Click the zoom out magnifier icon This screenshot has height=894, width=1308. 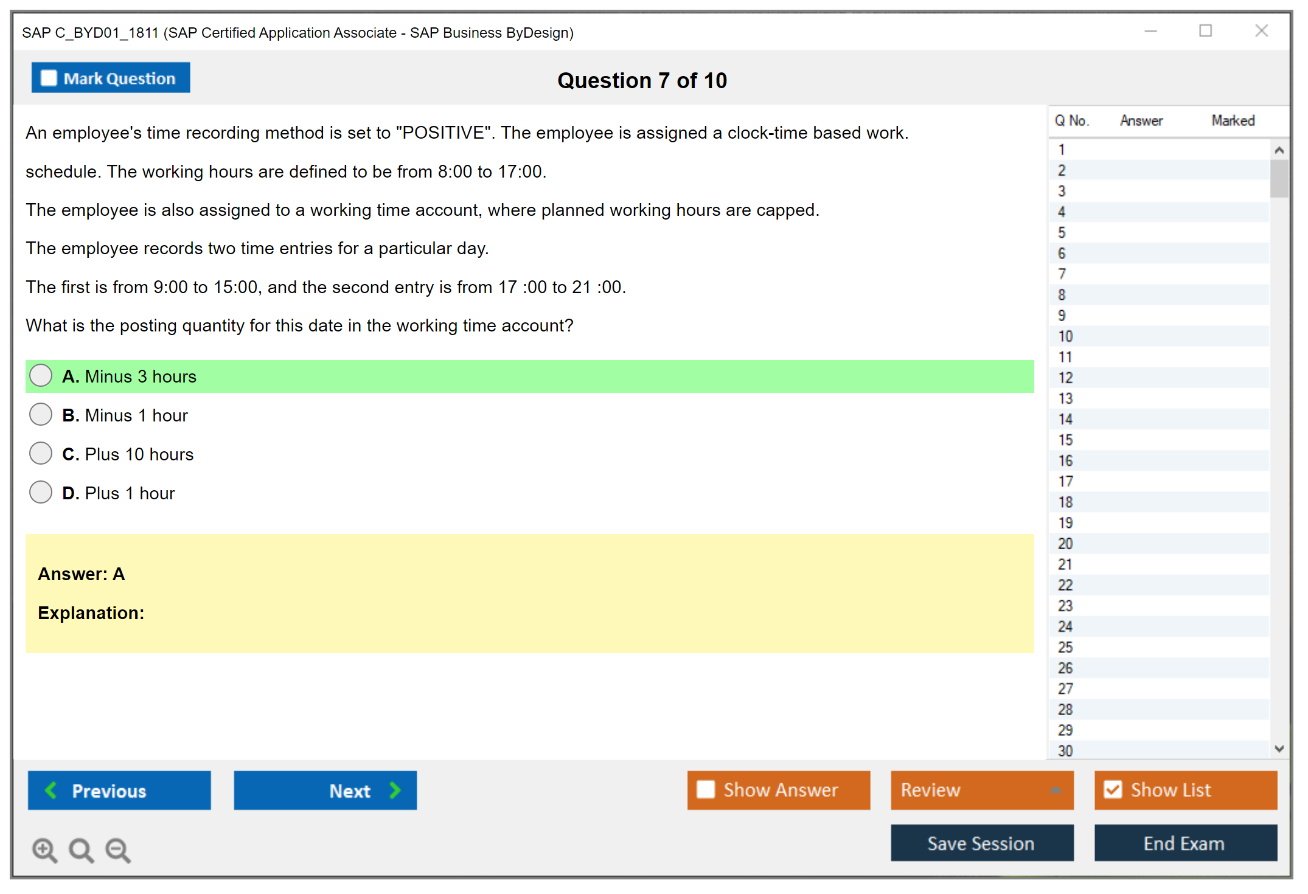pos(117,850)
